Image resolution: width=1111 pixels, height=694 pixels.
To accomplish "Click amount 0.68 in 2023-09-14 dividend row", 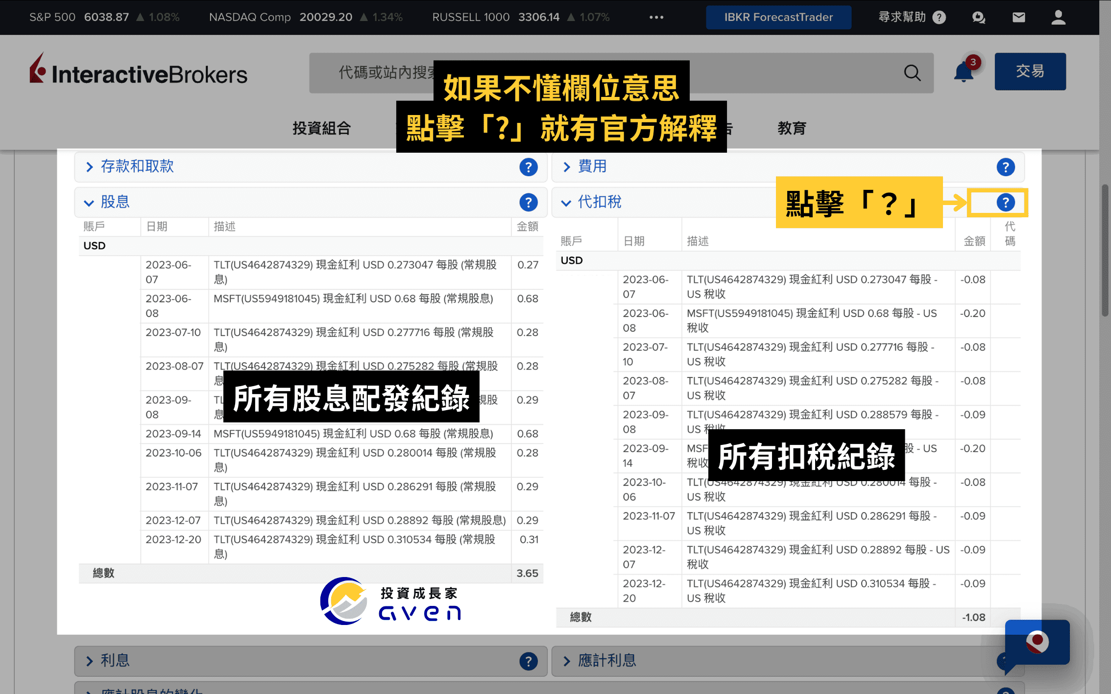I will click(527, 434).
